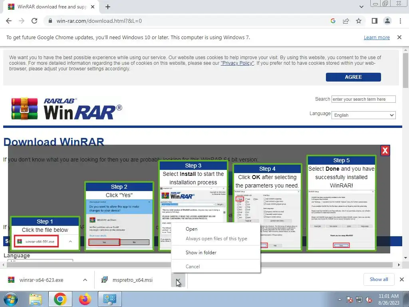409x307 pixels.
Task: Open Windows Explorer from the taskbar
Action: point(36,299)
